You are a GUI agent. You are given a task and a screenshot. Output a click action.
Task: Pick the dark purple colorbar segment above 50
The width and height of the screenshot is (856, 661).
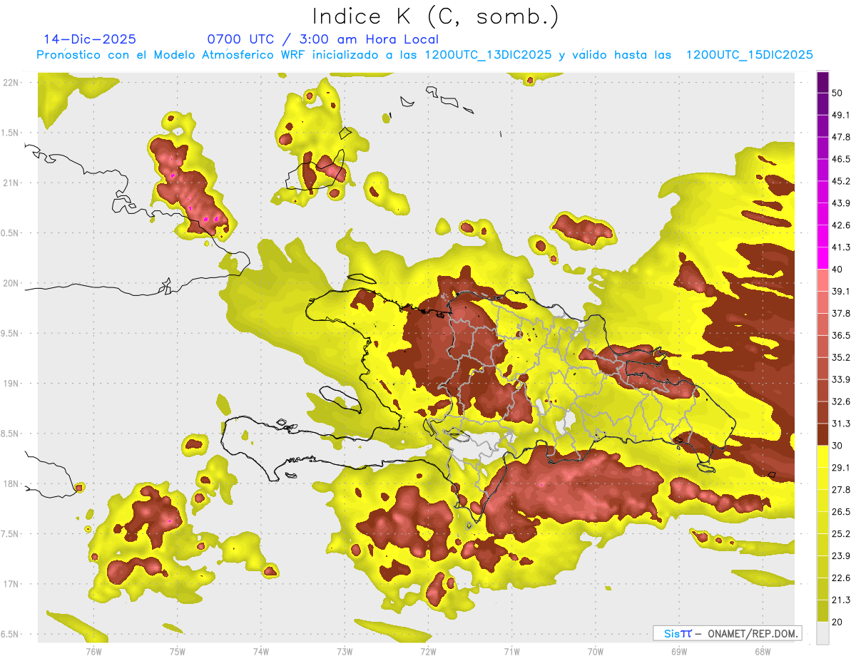tap(822, 82)
